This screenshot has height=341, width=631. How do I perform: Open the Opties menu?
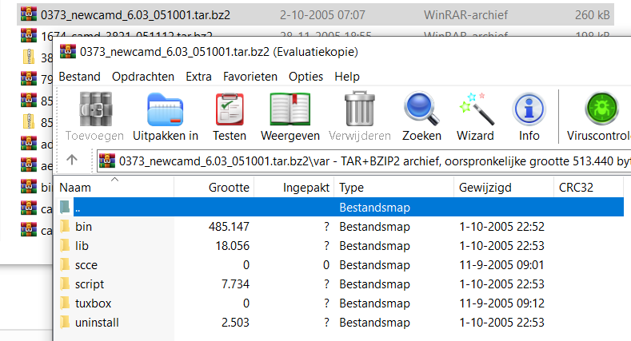click(306, 77)
